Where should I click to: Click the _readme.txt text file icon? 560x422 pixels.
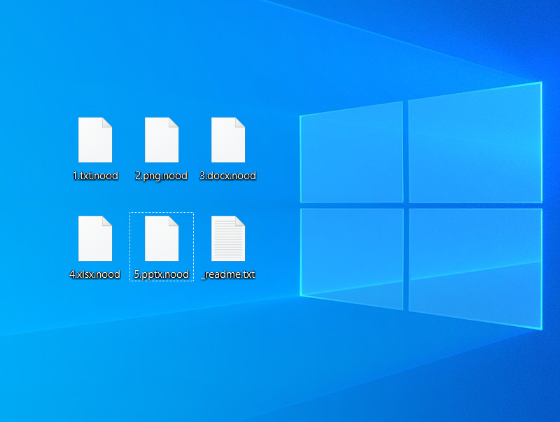[x=228, y=239]
